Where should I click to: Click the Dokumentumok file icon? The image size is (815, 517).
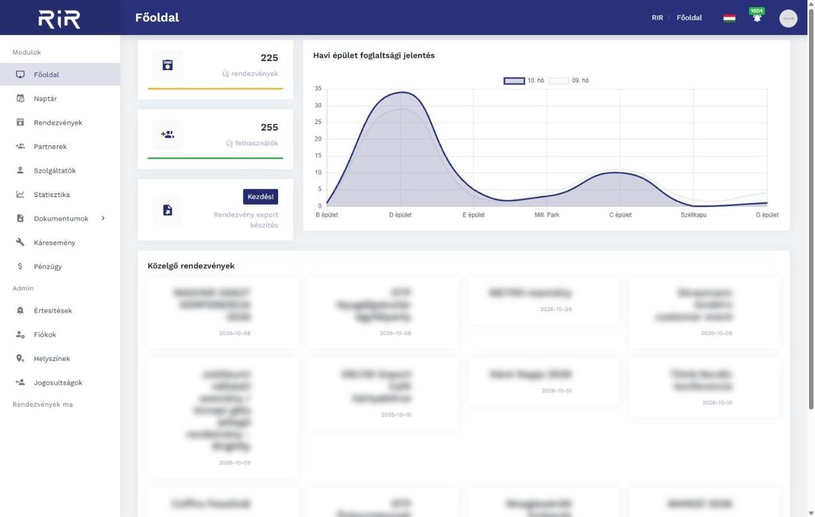tap(20, 218)
